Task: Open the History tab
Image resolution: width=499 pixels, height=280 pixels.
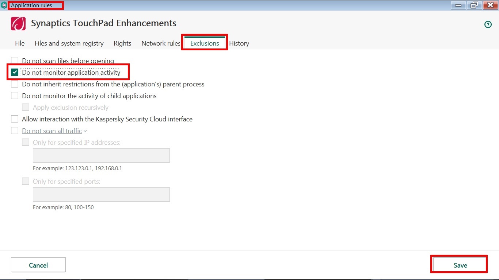Action: coord(239,43)
